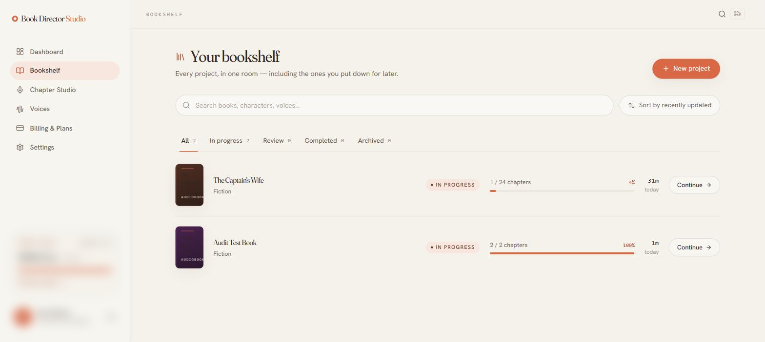765x342 pixels.
Task: Click the Book Director Studio logo
Action: 49,19
